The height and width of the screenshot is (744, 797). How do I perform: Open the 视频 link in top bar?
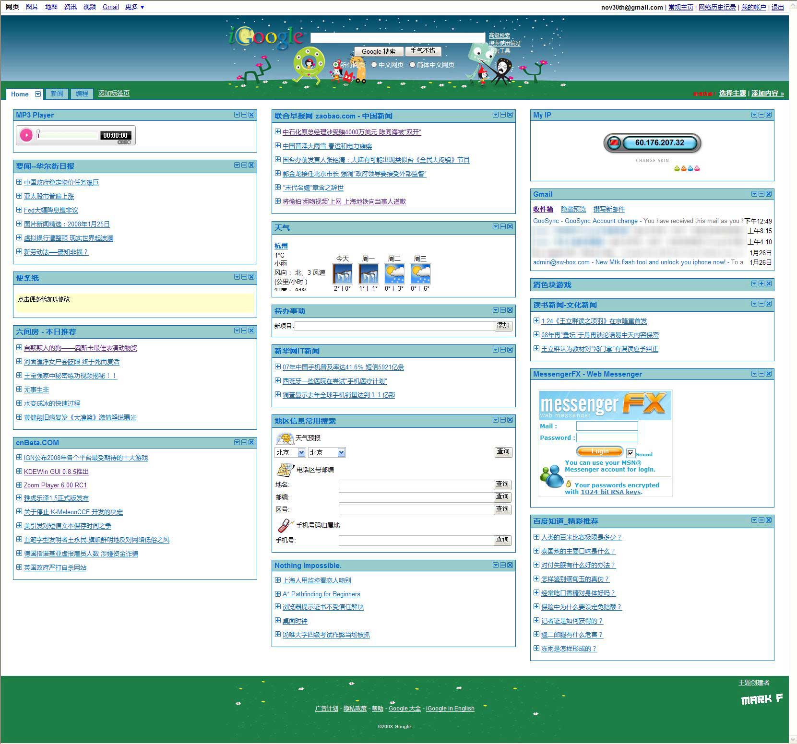90,7
